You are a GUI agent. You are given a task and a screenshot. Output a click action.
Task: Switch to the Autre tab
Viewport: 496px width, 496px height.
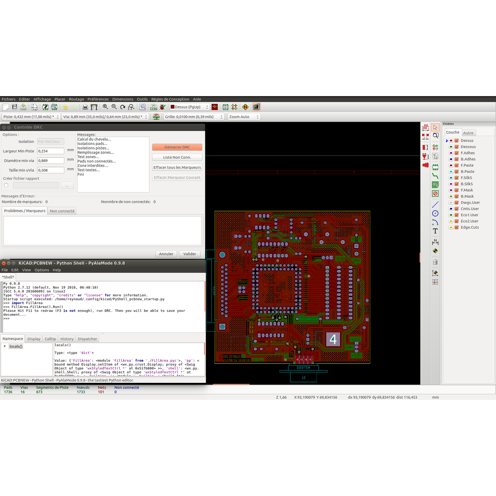click(x=468, y=133)
